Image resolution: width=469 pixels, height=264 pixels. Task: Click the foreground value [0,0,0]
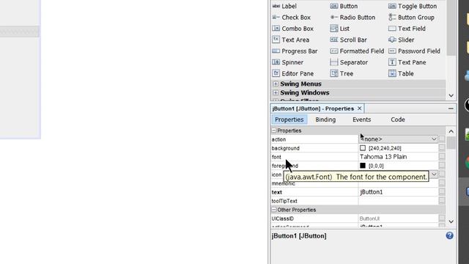click(x=376, y=166)
